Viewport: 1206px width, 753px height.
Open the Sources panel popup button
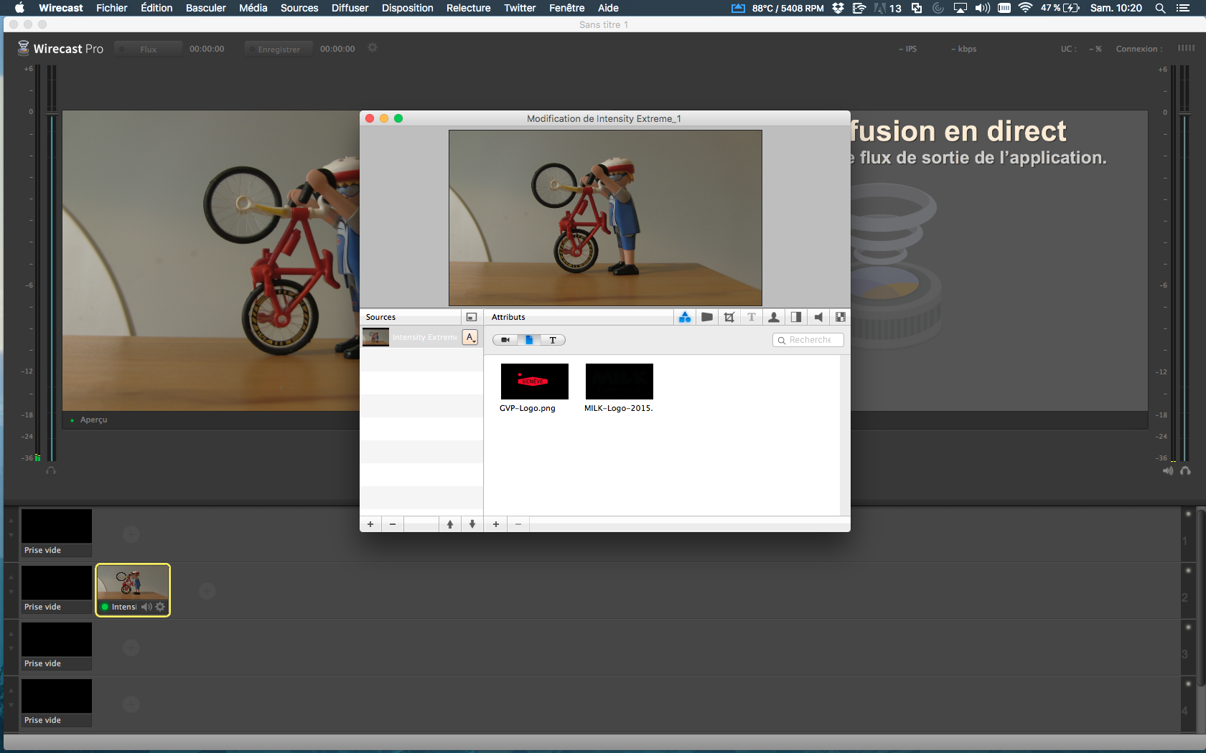[472, 317]
